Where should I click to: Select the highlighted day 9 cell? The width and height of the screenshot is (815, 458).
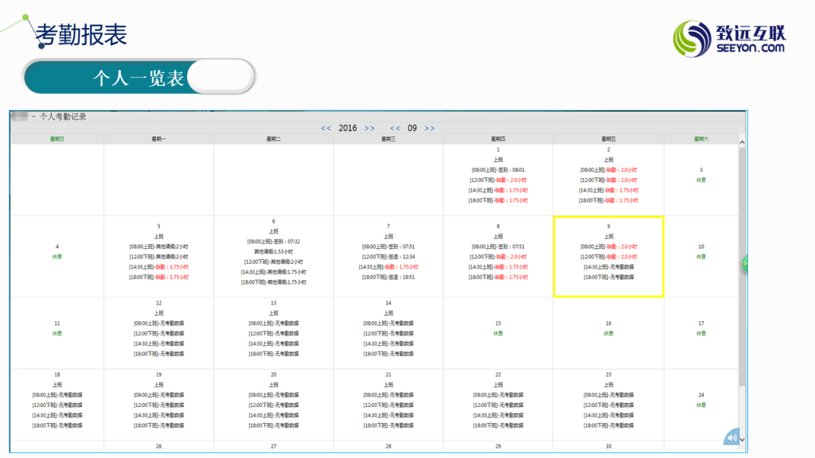click(x=609, y=256)
